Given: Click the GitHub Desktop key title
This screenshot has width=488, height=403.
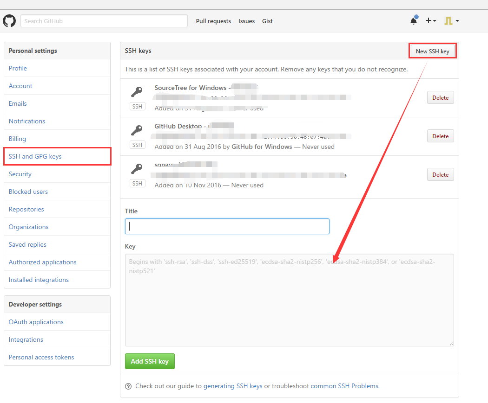Looking at the screenshot, I should [x=178, y=126].
